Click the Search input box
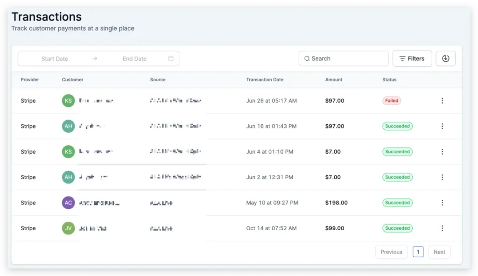Screen dimensions: 478x276 point(344,58)
